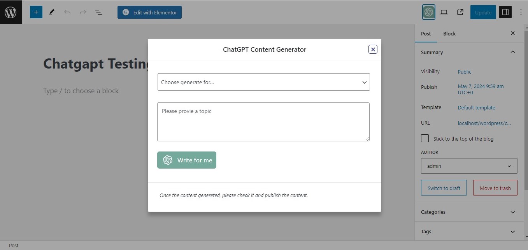Click the redo arrow icon
The image size is (528, 250).
[x=83, y=12]
